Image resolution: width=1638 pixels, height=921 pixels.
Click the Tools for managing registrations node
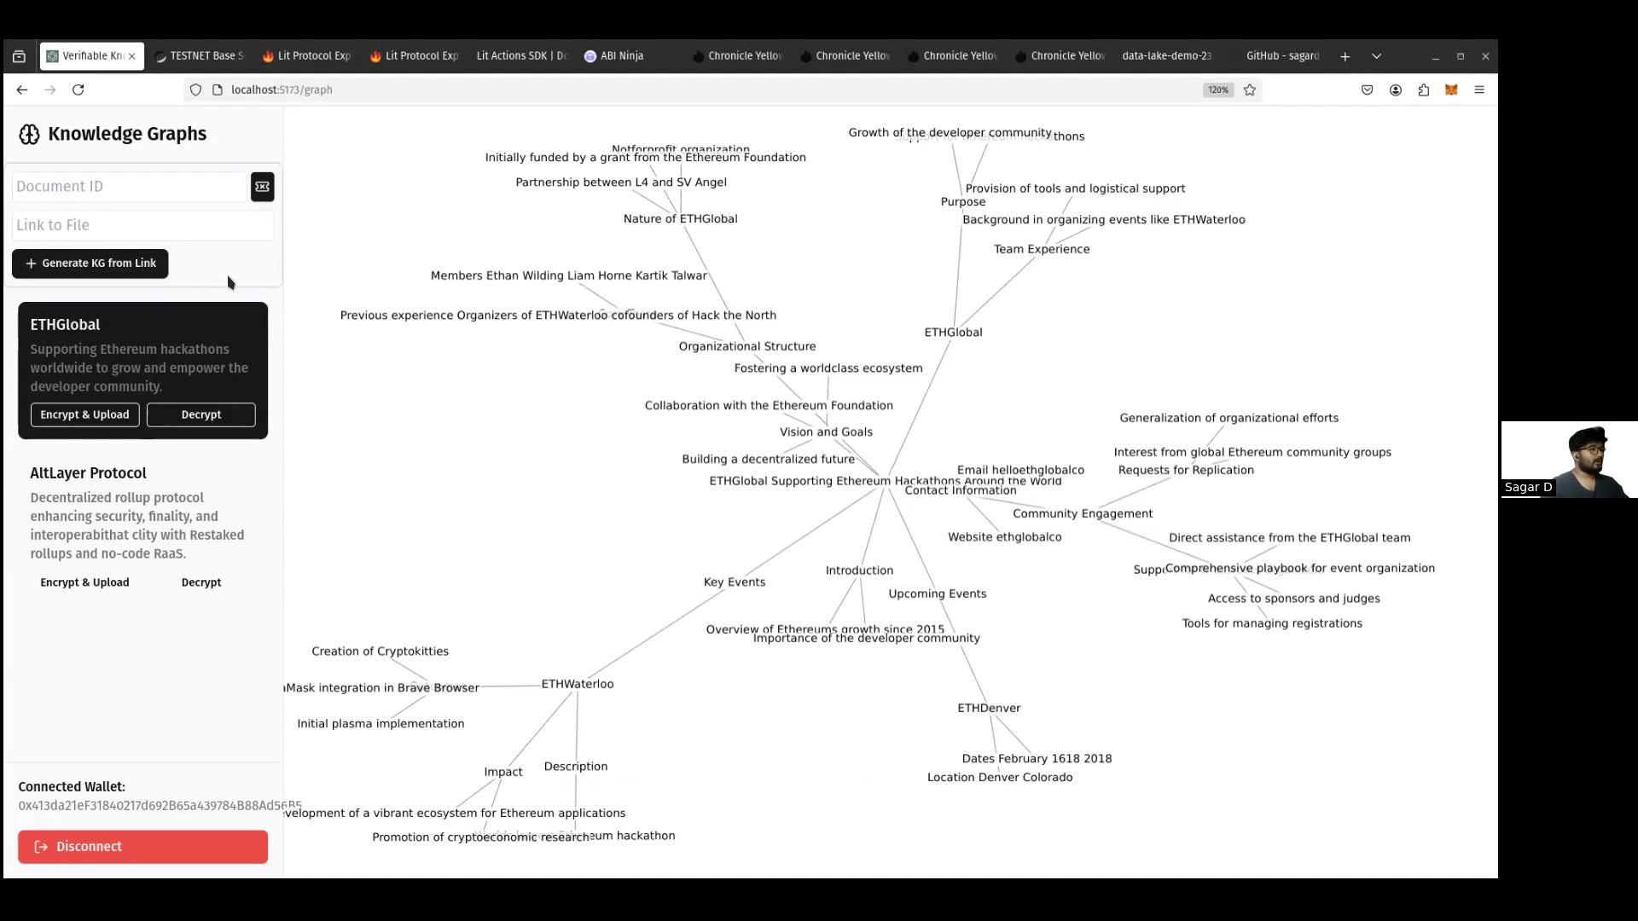(1272, 623)
